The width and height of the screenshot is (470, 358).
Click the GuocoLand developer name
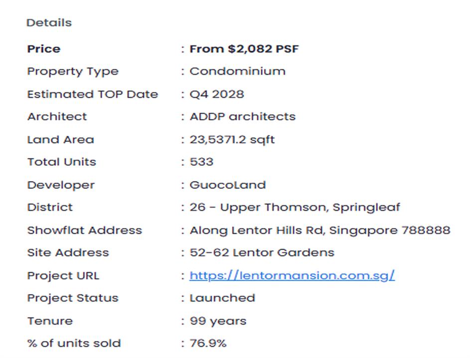pyautogui.click(x=227, y=185)
